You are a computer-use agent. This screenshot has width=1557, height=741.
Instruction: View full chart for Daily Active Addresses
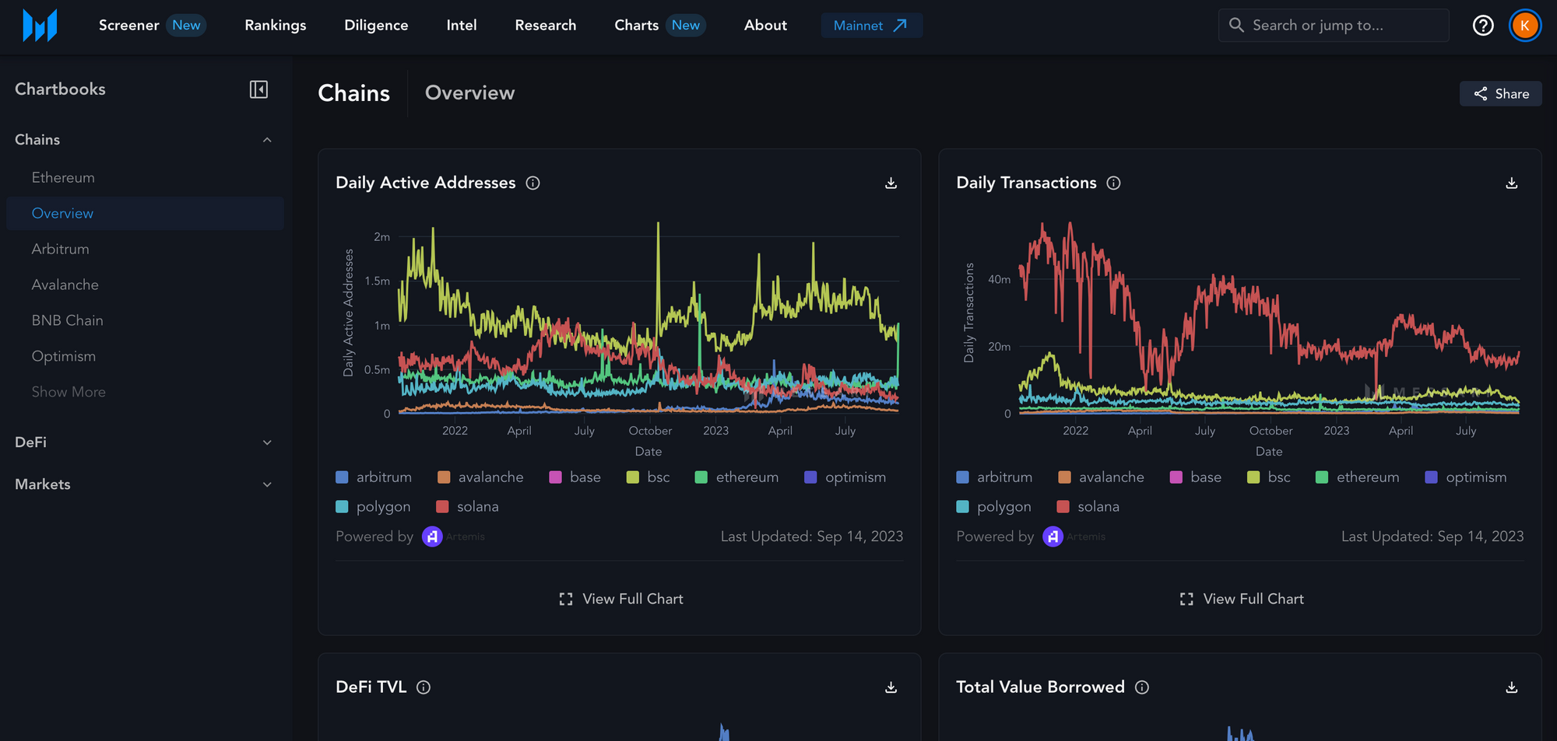click(620, 599)
